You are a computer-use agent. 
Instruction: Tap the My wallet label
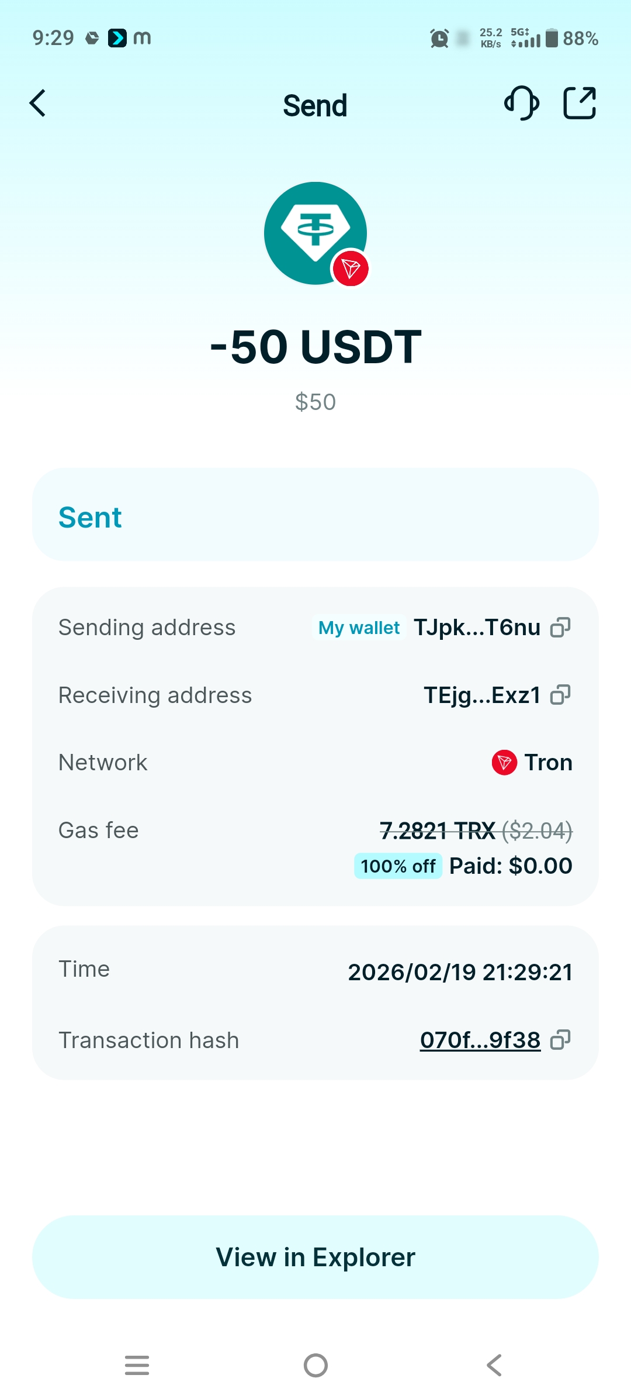pos(359,628)
